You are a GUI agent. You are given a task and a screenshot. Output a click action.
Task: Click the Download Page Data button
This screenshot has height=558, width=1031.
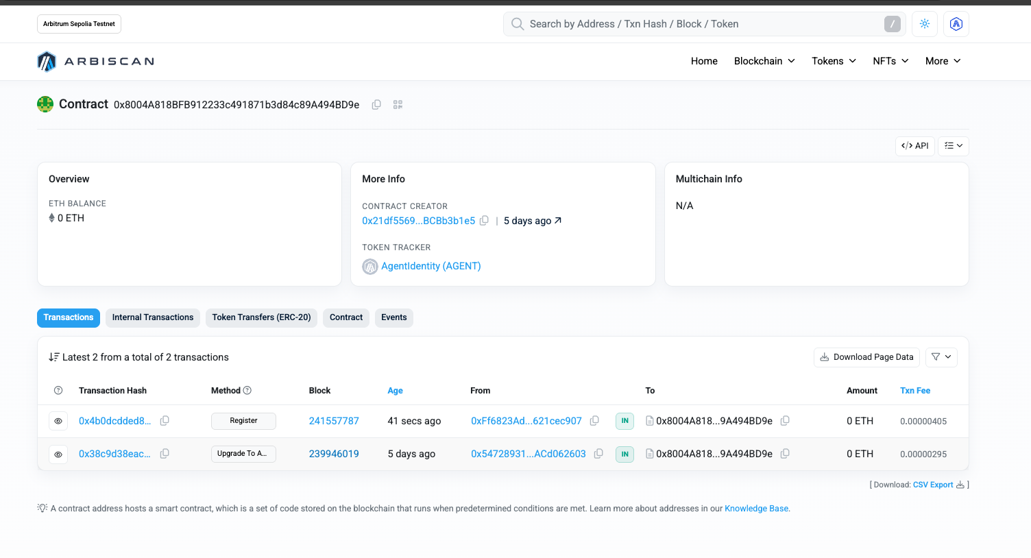(866, 357)
